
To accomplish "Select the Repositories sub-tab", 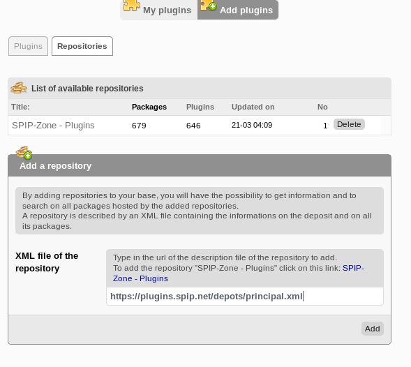I will [82, 46].
